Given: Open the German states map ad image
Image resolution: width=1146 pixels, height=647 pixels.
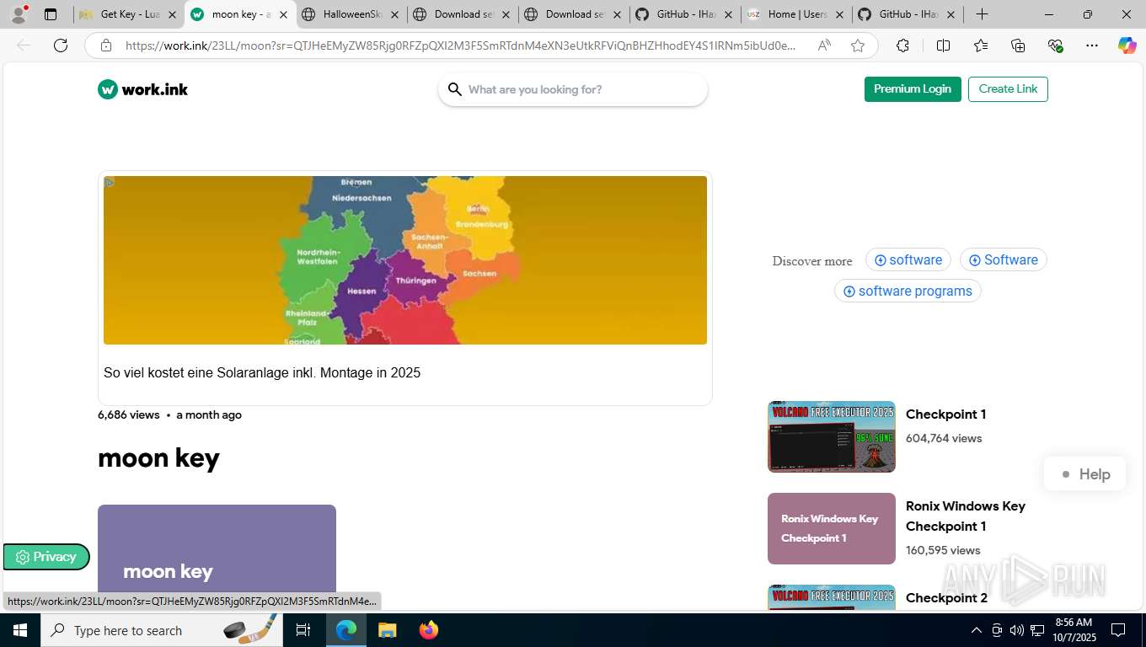Looking at the screenshot, I should (405, 260).
